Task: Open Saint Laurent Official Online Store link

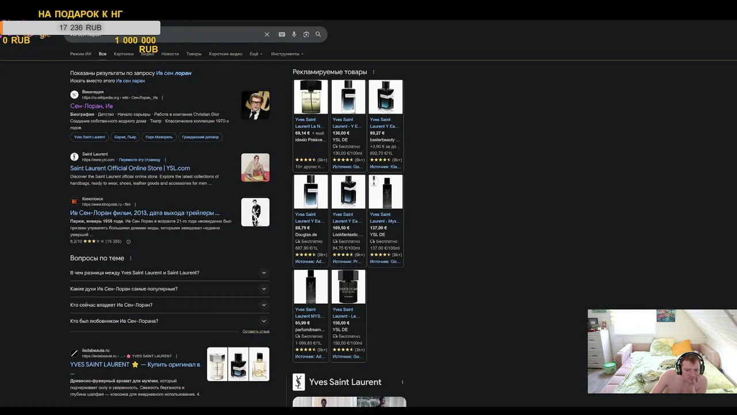Action: (x=130, y=168)
